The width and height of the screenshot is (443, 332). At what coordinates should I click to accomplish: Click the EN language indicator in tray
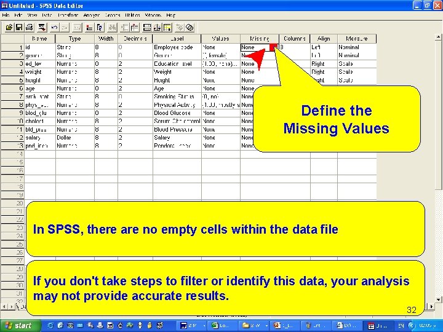coord(401,325)
